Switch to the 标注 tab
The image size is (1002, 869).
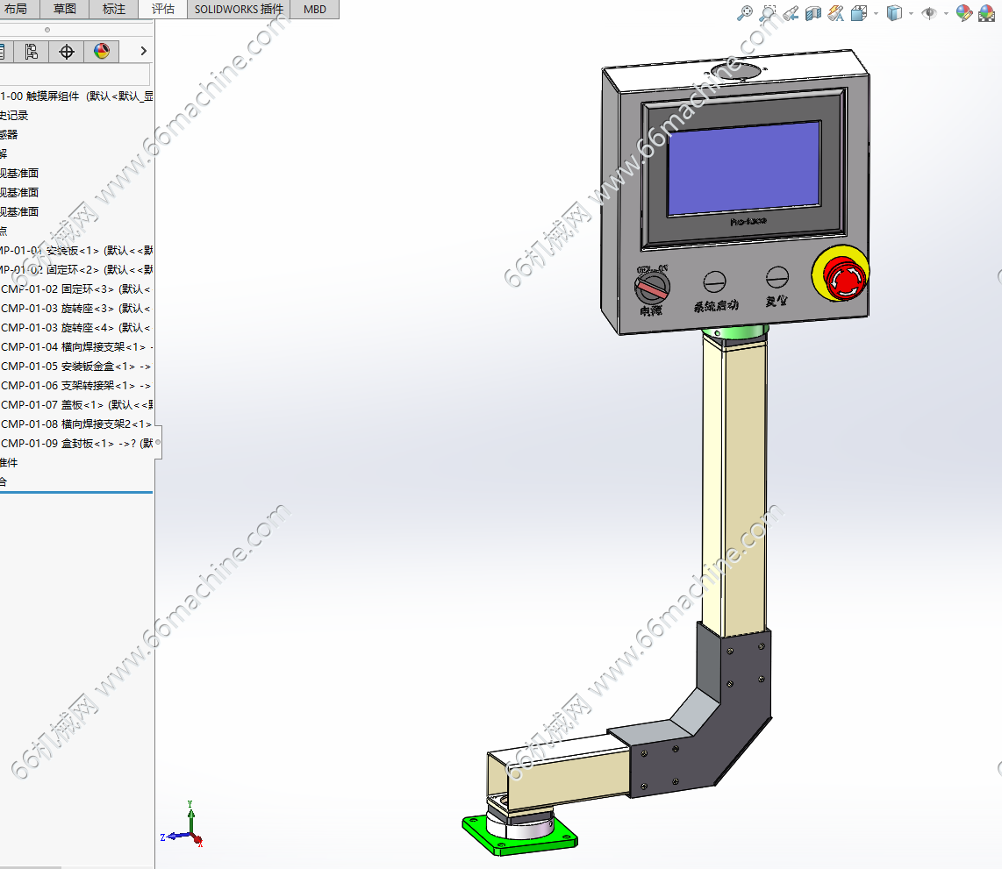click(x=114, y=9)
